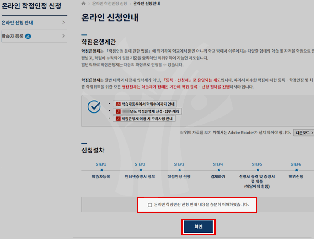The height and width of the screenshot is (239, 314).
Task: Click the STEP4 결제하기 circle marker
Action: pos(218,169)
